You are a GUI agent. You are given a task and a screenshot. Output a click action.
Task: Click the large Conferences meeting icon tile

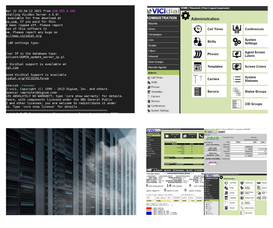point(237,29)
